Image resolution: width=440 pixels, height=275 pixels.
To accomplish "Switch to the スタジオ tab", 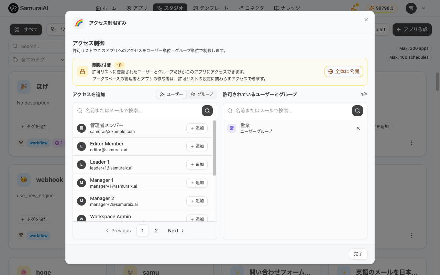I will click(x=170, y=8).
